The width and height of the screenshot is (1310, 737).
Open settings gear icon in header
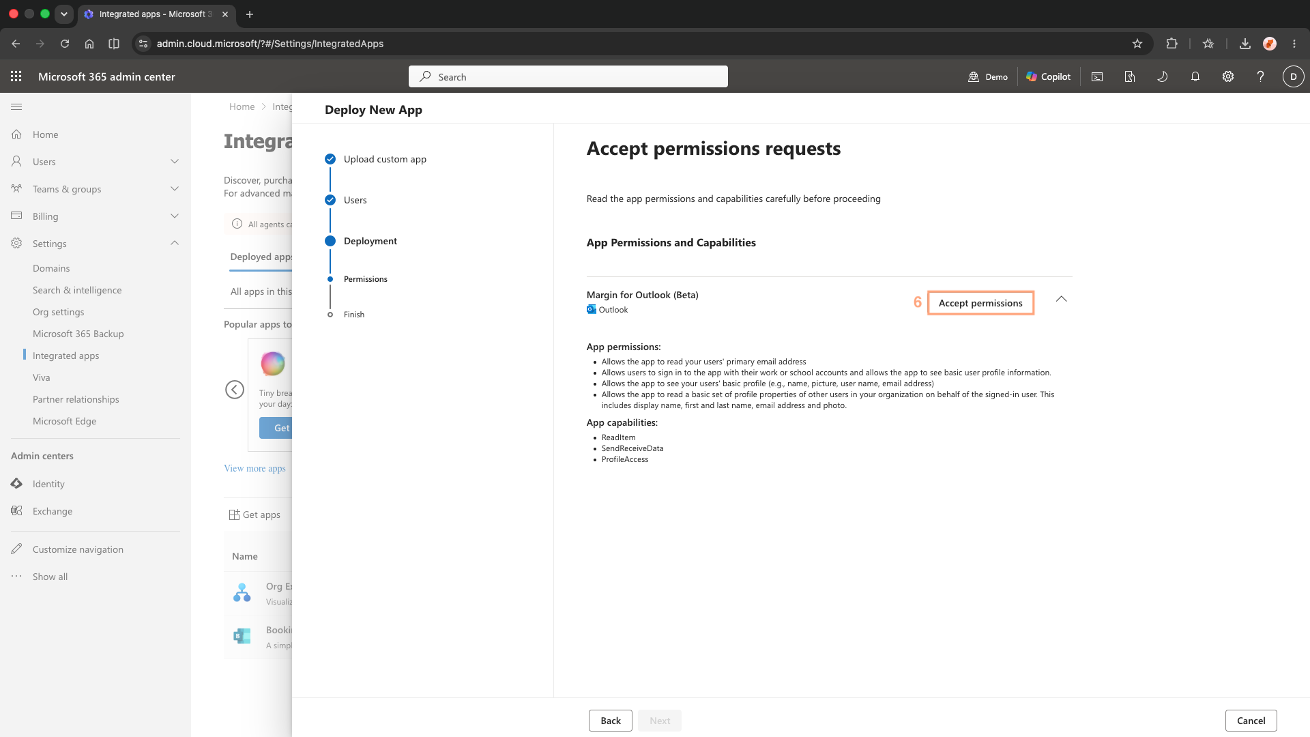1228,76
